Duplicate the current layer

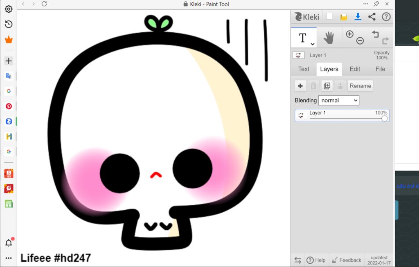(x=327, y=86)
